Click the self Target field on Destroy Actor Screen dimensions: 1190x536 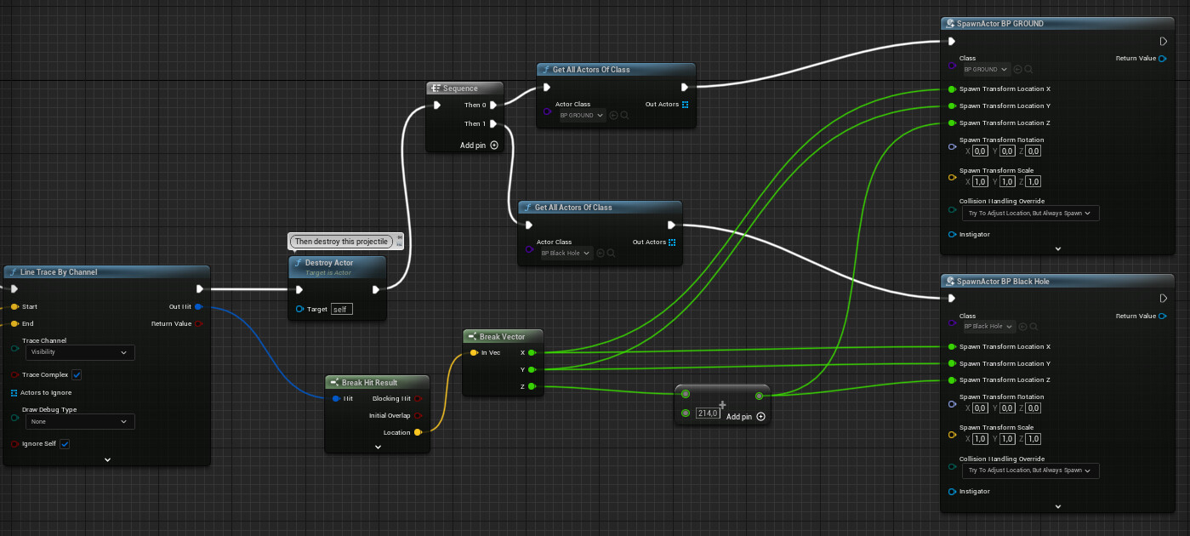point(341,309)
